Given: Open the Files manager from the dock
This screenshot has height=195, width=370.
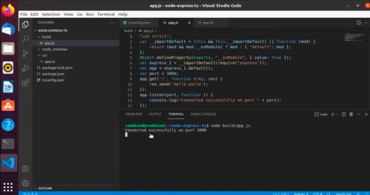Looking at the screenshot, I should 8,49.
